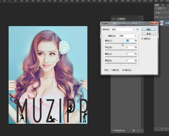This screenshot has width=169, height=136.
Task: Click the 洋红(M) magenta slider handle
Action: [121, 50]
